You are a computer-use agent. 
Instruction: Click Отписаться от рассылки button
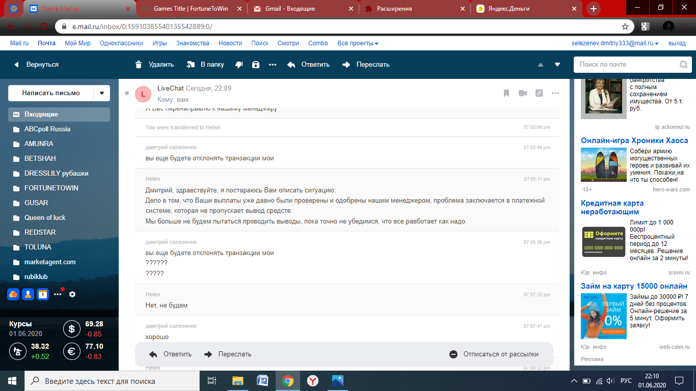[494, 354]
